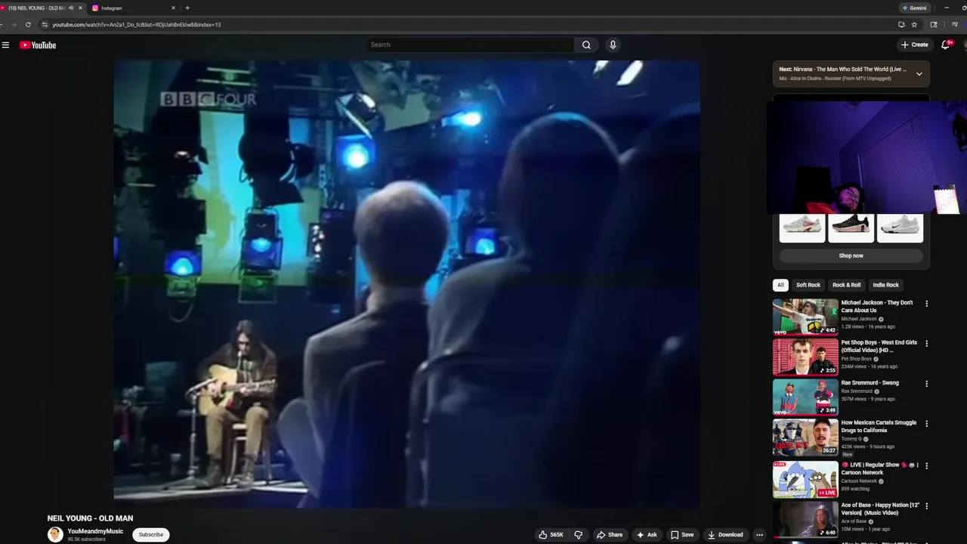
Task: Save the video to a playlist
Action: [682, 534]
